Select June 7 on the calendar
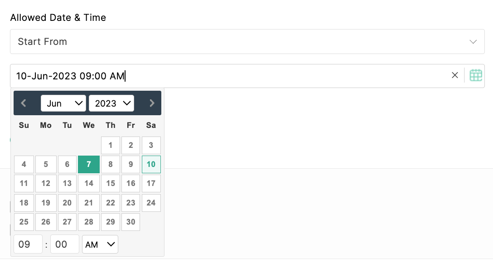493x264 pixels. (x=89, y=164)
